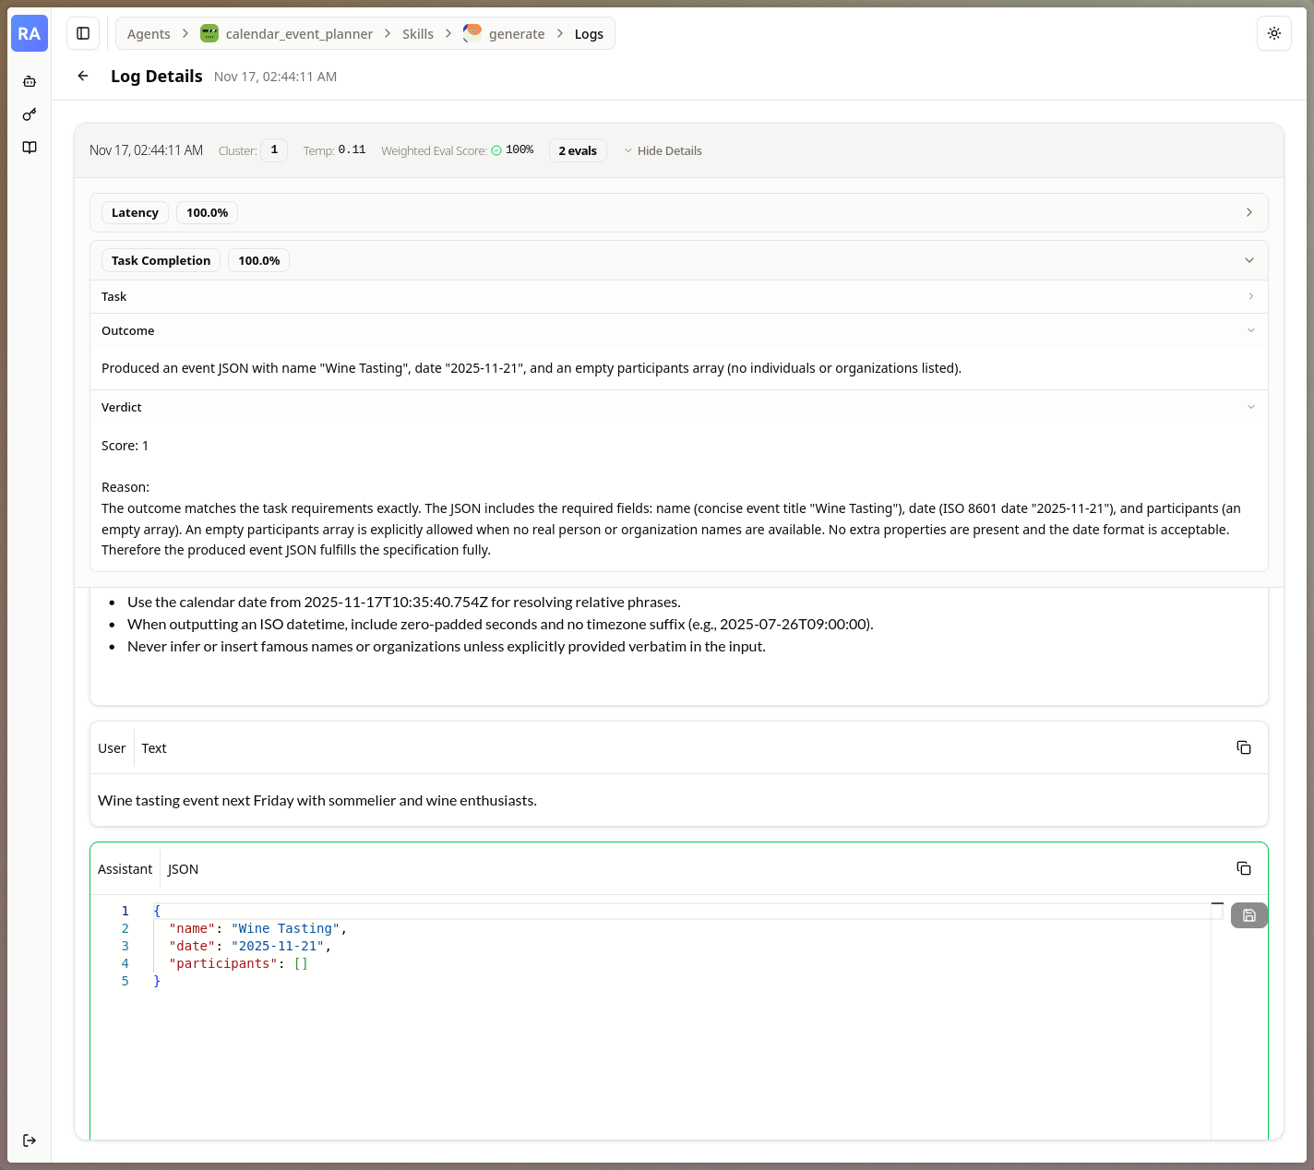Collapse the Outcome section

click(x=1250, y=330)
